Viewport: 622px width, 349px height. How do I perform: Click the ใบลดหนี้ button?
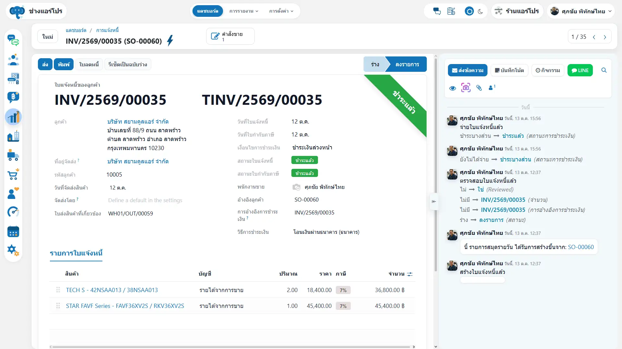[89, 64]
